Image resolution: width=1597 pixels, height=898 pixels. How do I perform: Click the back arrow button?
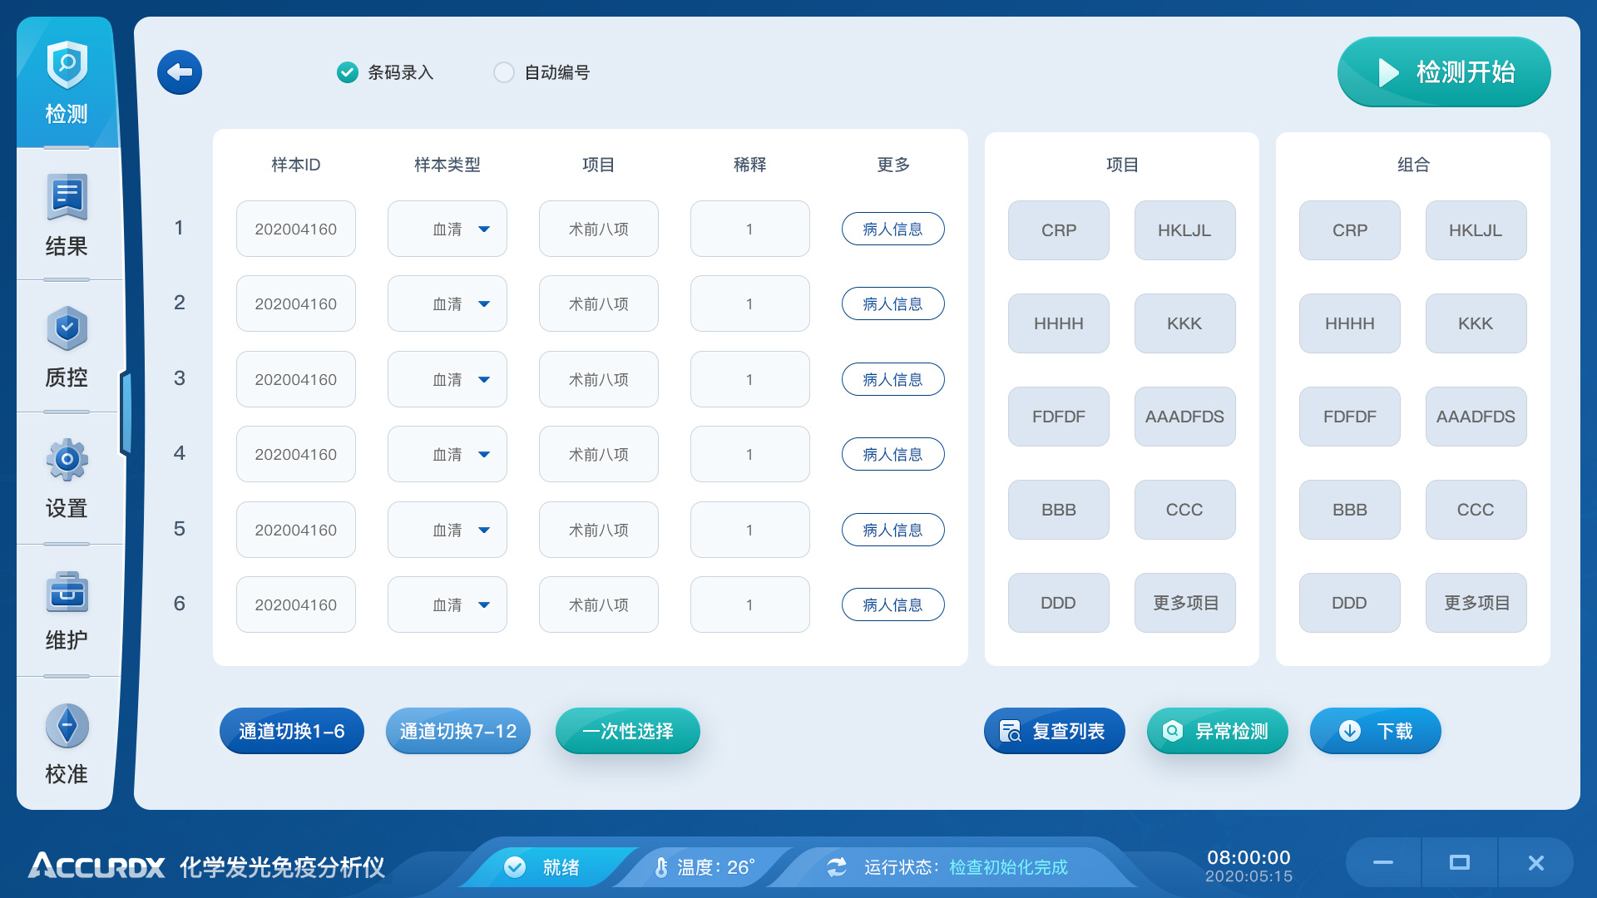coord(179,72)
